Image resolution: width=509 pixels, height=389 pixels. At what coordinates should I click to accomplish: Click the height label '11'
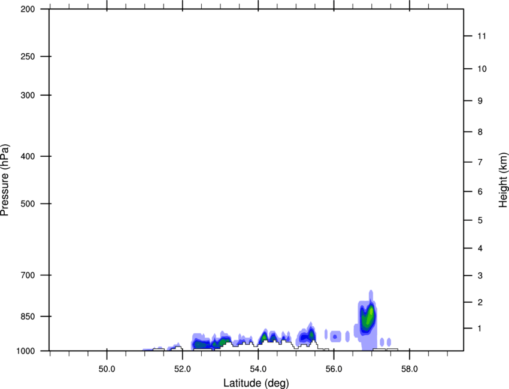point(481,36)
